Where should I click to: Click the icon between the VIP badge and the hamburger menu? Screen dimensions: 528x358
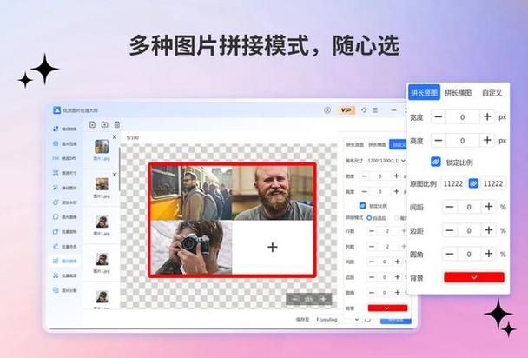[x=364, y=110]
